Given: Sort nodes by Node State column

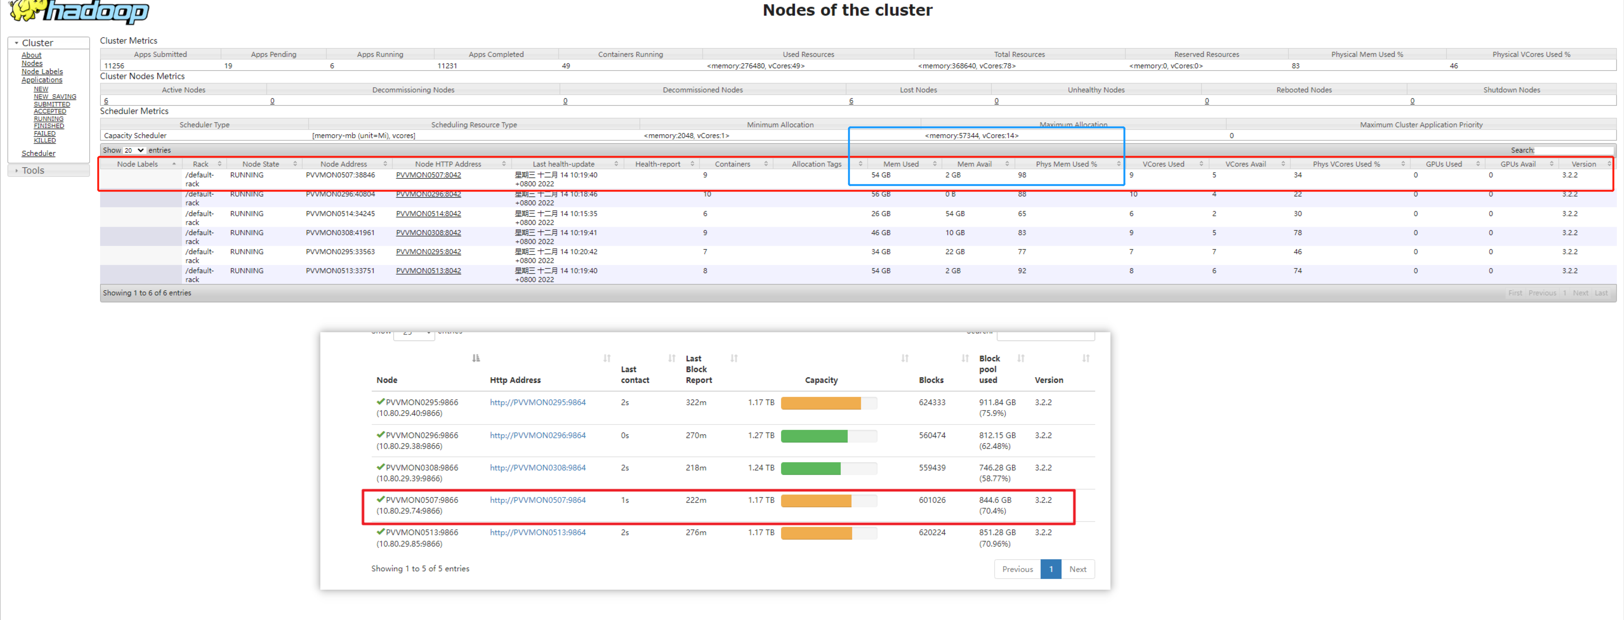Looking at the screenshot, I should [263, 164].
